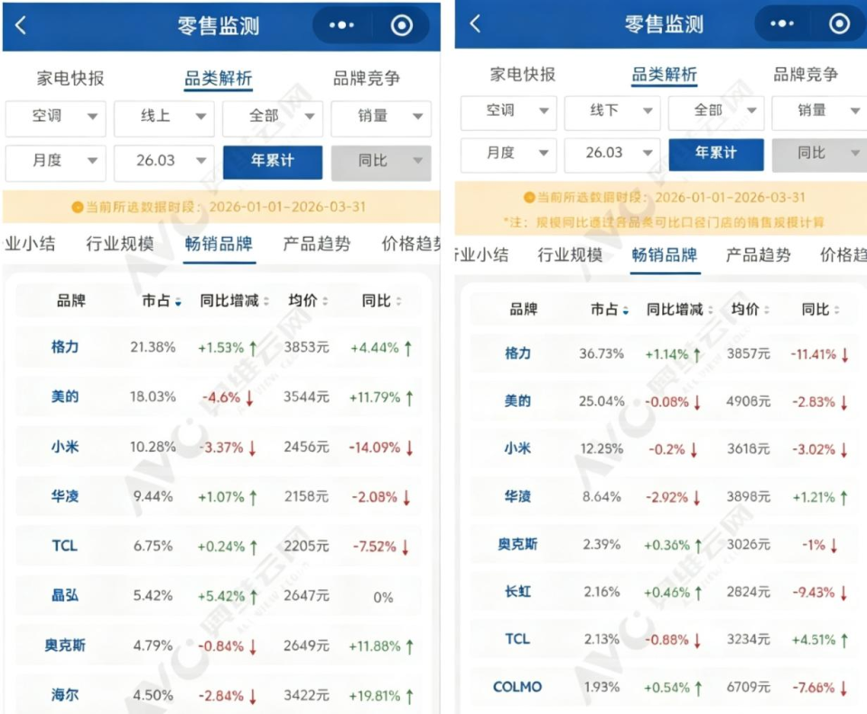
Task: Toggle 年累计 button in left panel
Action: pos(273,162)
